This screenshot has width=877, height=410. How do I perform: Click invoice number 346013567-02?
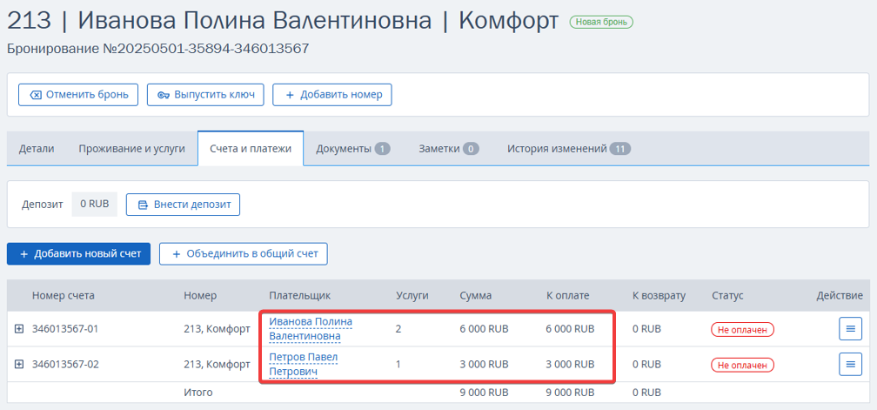click(65, 364)
